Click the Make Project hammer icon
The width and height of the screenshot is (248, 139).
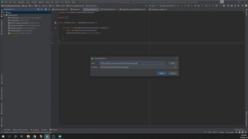click(146, 6)
